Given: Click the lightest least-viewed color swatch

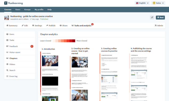Looking at the screenshot, I should pyautogui.click(x=54, y=41).
